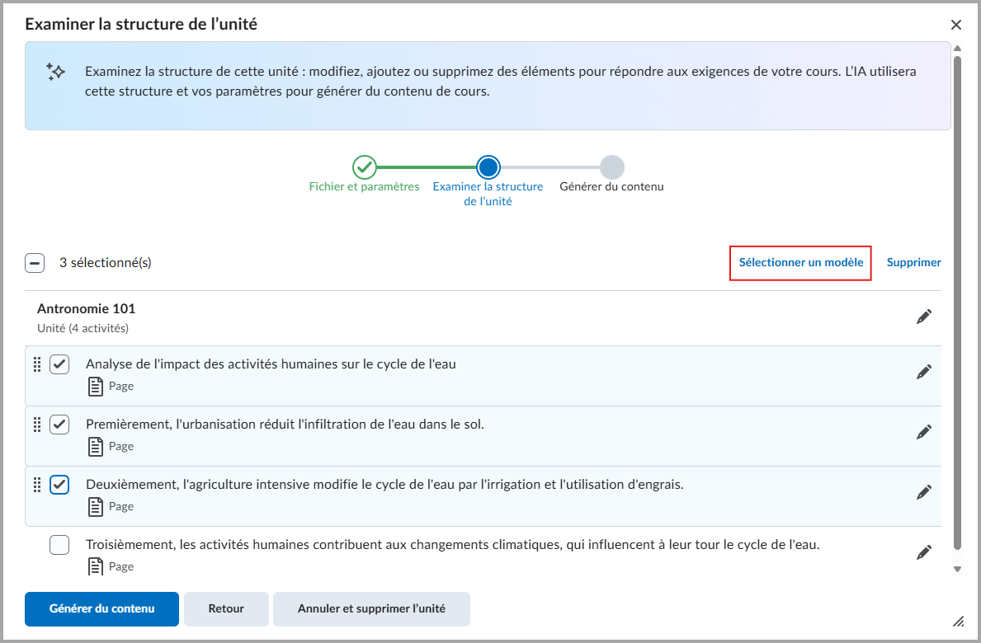The image size is (981, 643).
Task: Click Annuler et supprimer l'unité
Action: 371,608
